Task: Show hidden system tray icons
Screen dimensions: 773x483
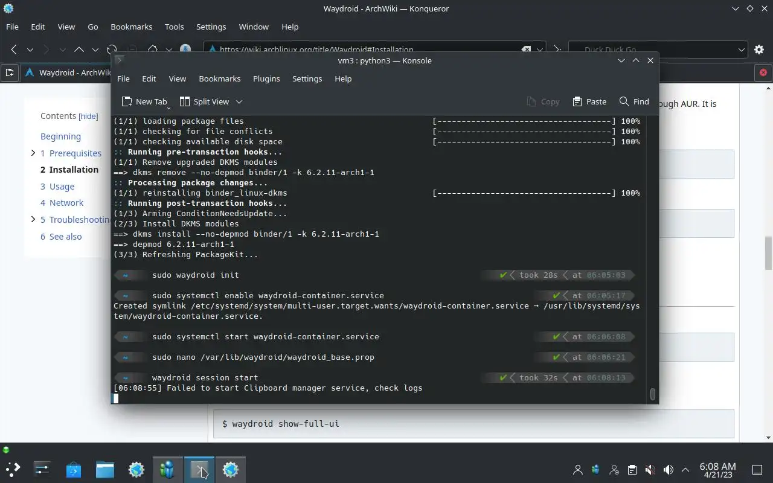Action: (685, 470)
